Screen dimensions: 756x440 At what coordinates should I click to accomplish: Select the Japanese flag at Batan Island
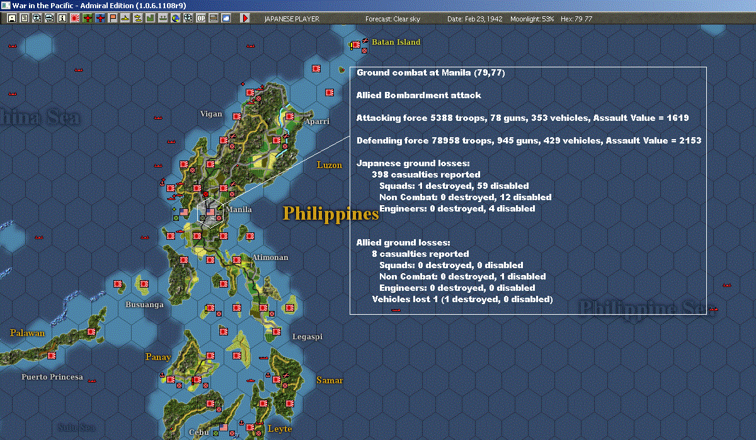point(355,45)
